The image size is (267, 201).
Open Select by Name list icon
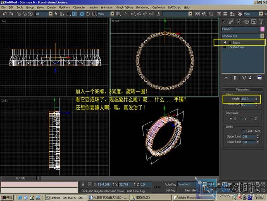[62, 14]
